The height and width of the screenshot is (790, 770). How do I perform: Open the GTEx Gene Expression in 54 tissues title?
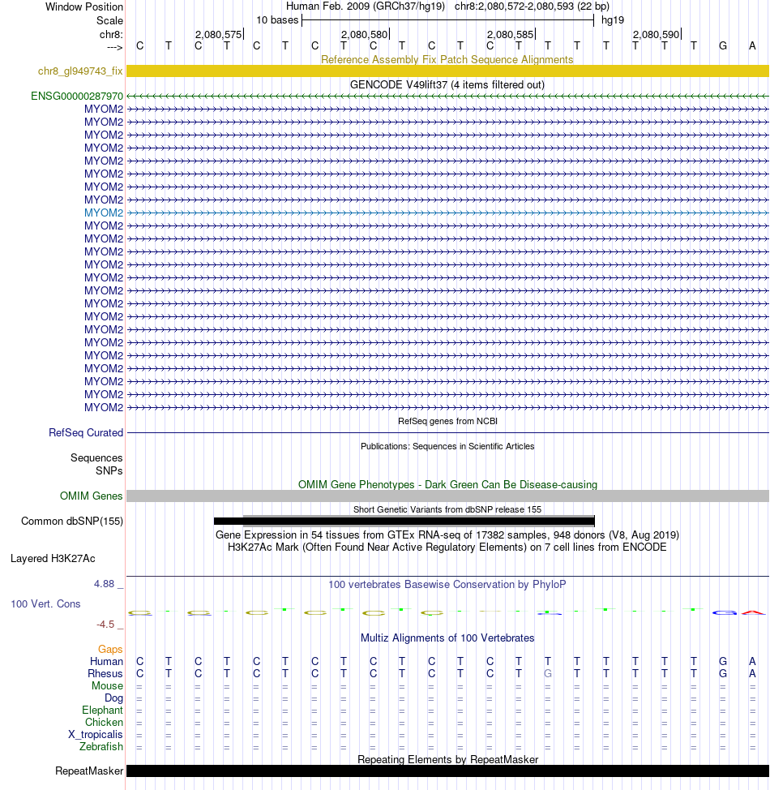447,535
